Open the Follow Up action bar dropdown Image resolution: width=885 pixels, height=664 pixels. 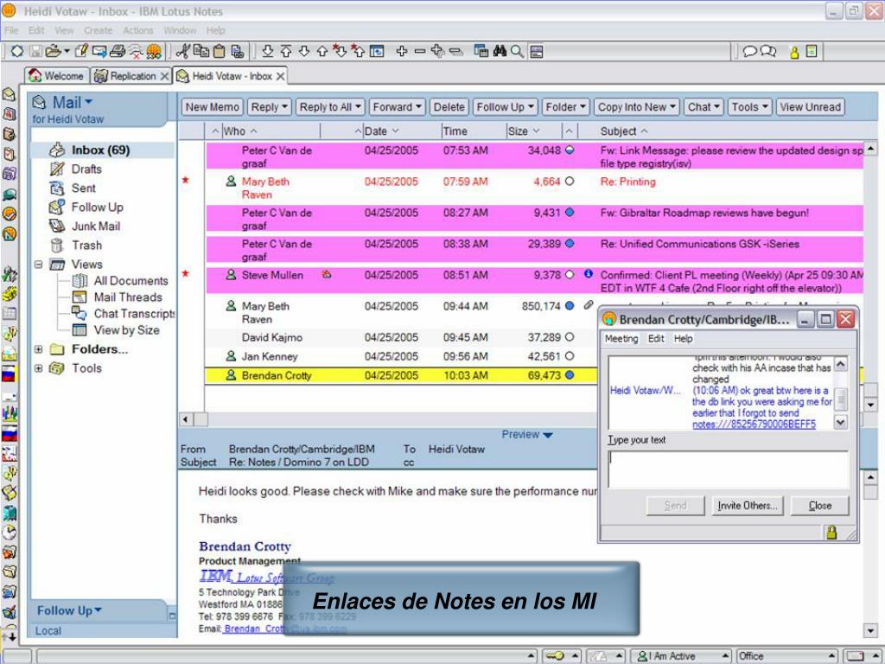[505, 106]
